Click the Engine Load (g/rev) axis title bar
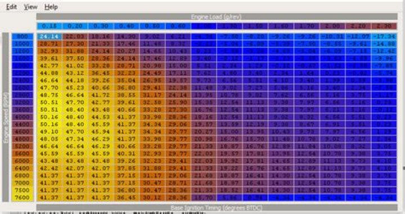 pyautogui.click(x=217, y=17)
